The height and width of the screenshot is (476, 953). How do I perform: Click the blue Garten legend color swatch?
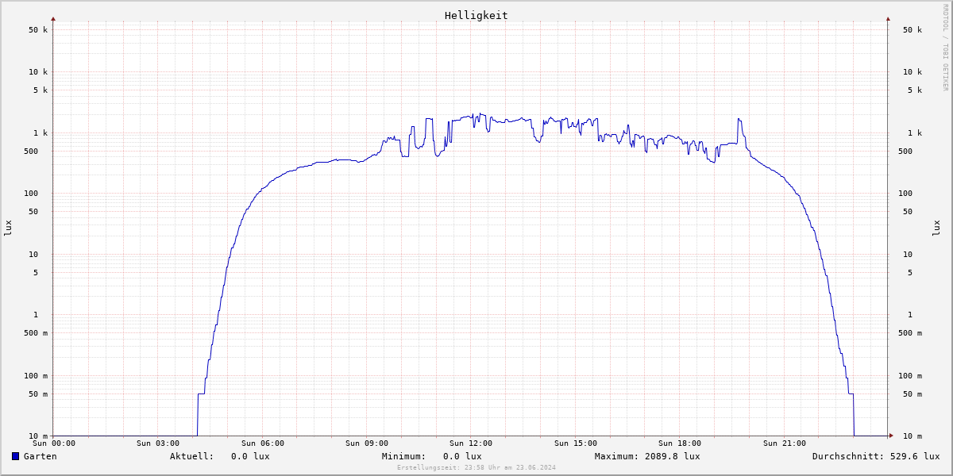click(15, 456)
